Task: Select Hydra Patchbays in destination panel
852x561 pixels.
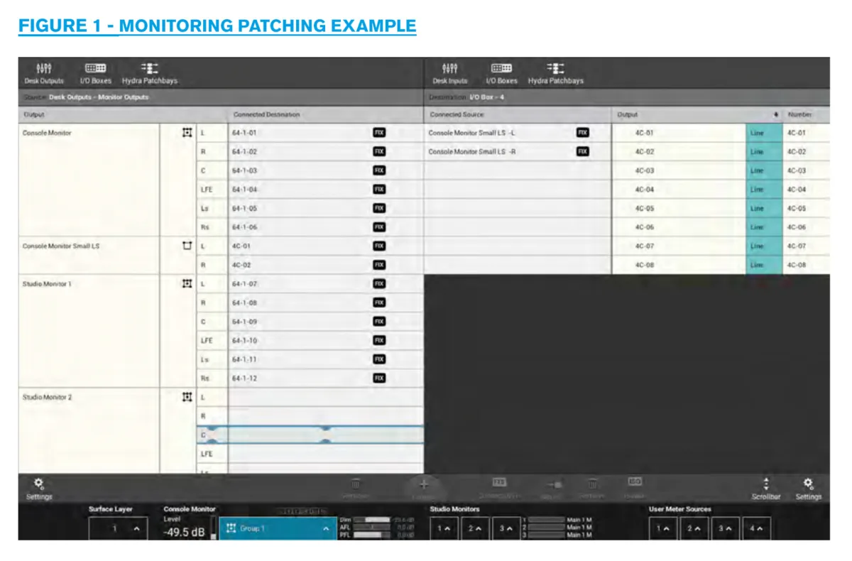Action: 555,73
